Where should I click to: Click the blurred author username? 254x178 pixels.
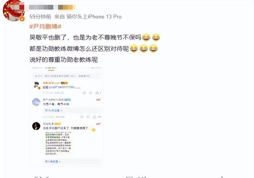click(52, 7)
